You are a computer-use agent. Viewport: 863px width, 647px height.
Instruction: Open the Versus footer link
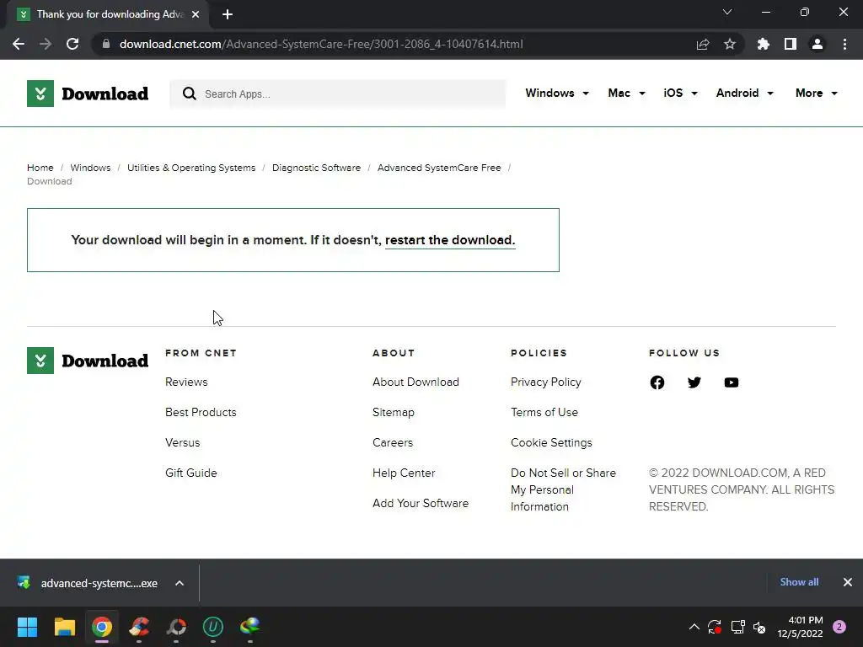183,442
